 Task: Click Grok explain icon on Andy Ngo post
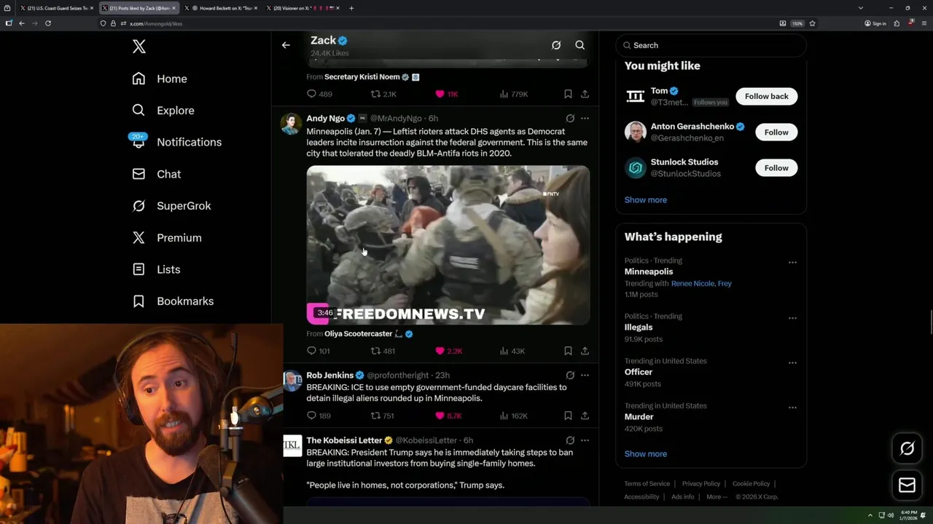point(570,118)
